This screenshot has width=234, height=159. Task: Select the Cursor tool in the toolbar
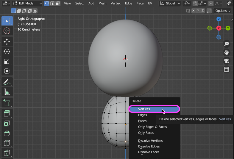(7, 30)
